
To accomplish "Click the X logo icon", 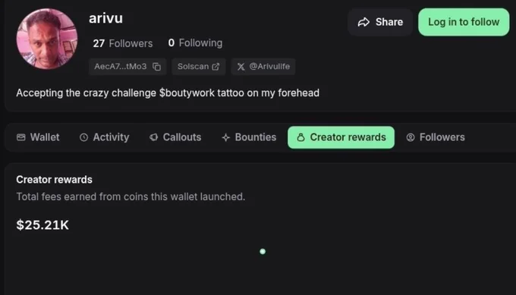I will coord(241,67).
